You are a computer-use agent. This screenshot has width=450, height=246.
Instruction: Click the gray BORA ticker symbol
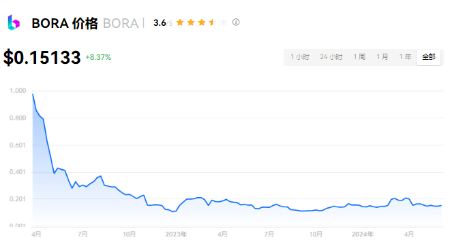pos(121,23)
